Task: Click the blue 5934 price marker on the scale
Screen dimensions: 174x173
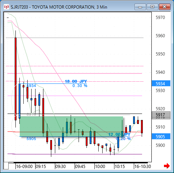Action: click(x=161, y=83)
